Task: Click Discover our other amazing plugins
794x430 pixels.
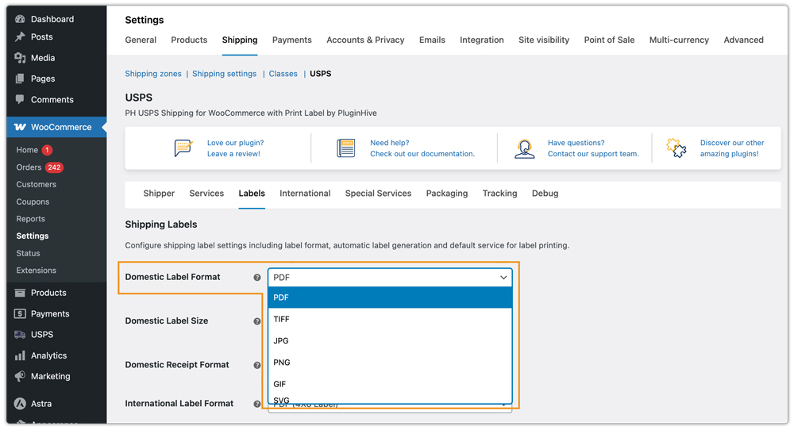Action: 732,148
